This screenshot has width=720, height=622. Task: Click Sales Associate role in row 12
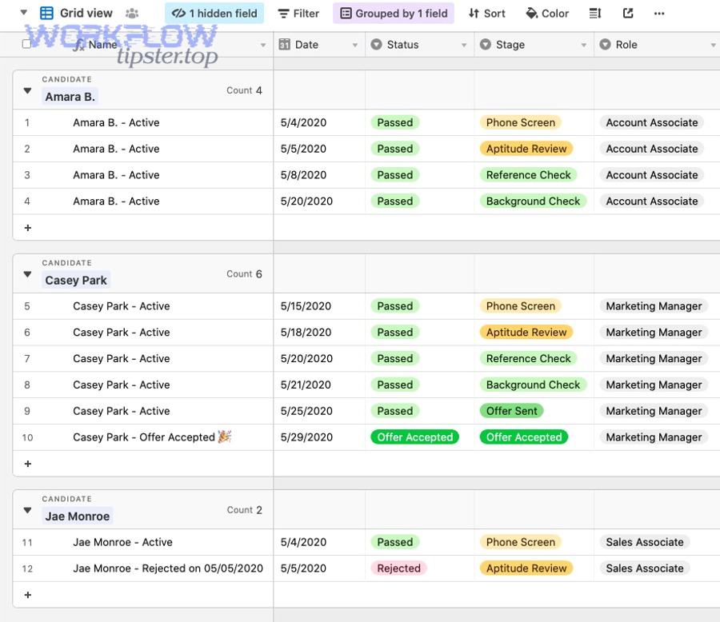(x=645, y=568)
